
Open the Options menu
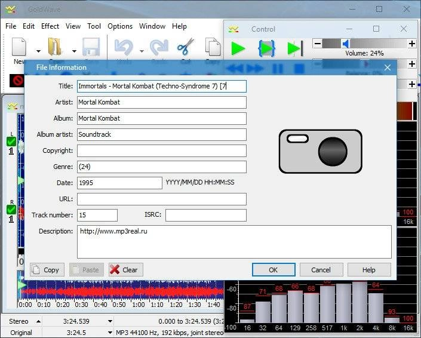point(120,26)
